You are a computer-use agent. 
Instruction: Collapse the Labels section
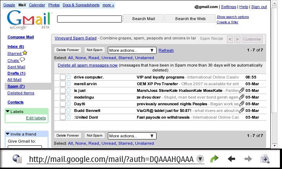click(x=7, y=111)
